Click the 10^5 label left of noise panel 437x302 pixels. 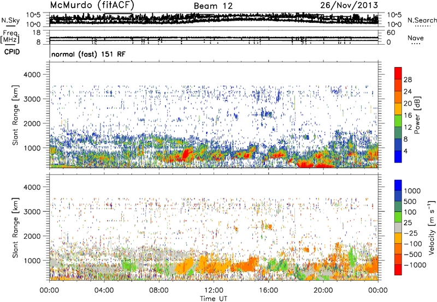click(x=33, y=15)
